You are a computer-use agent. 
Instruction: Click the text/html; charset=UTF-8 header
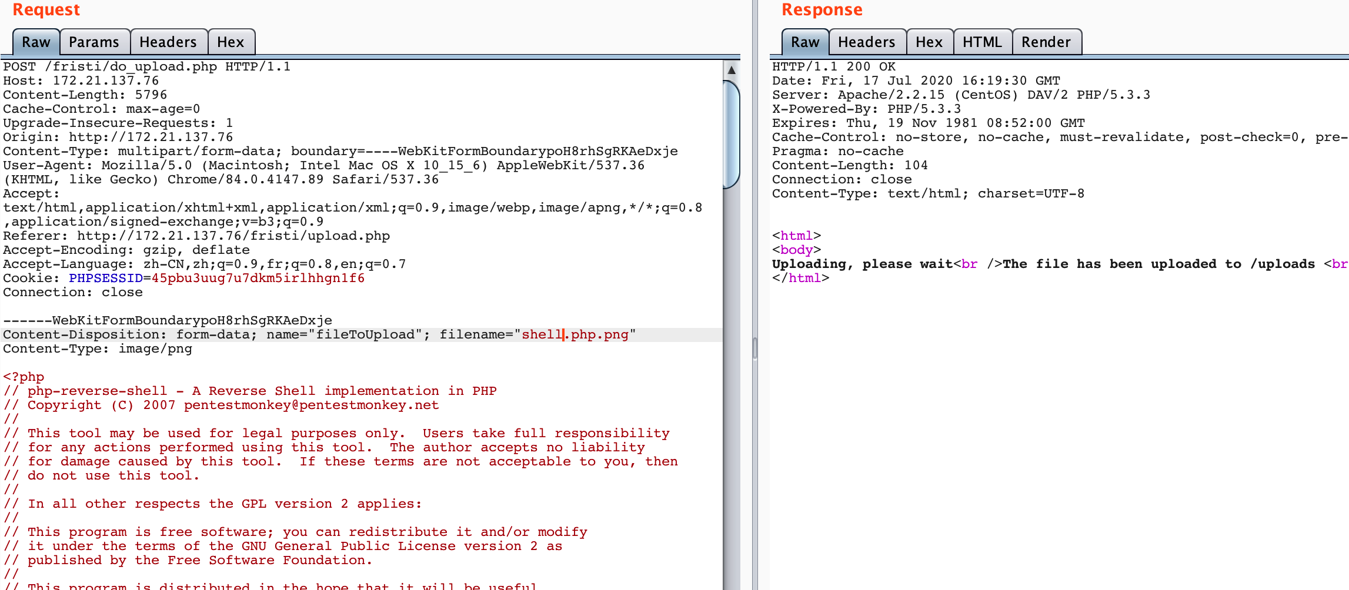click(929, 193)
